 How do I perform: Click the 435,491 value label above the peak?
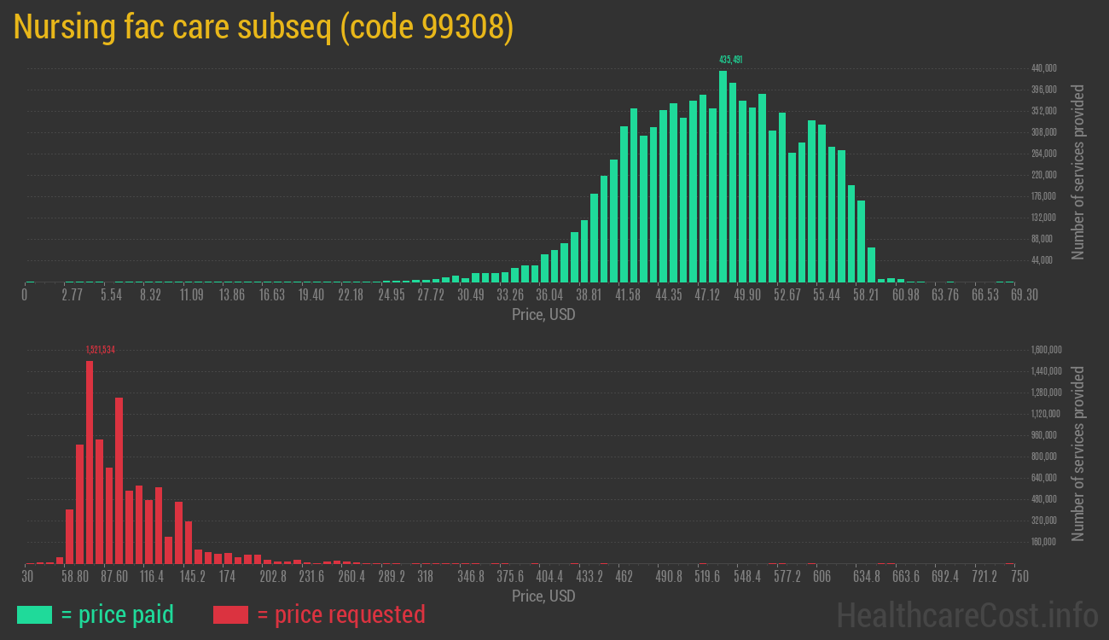730,61
